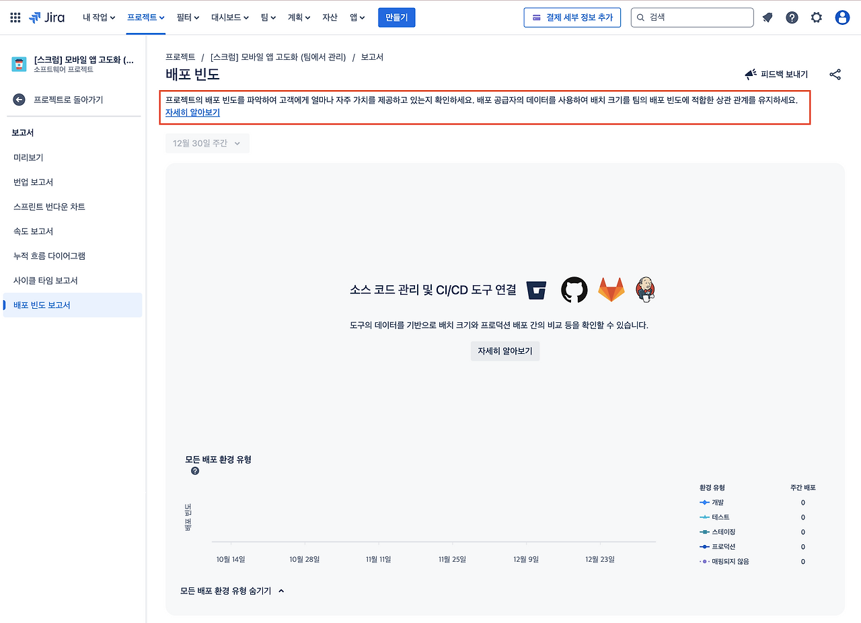Click inside the 검색 search field

691,17
